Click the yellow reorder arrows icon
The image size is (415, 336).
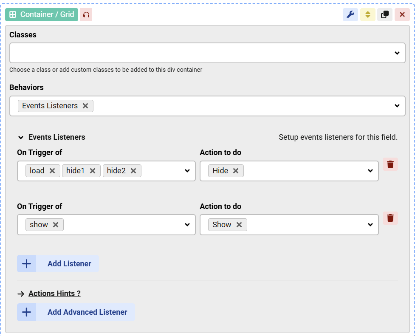click(x=367, y=14)
